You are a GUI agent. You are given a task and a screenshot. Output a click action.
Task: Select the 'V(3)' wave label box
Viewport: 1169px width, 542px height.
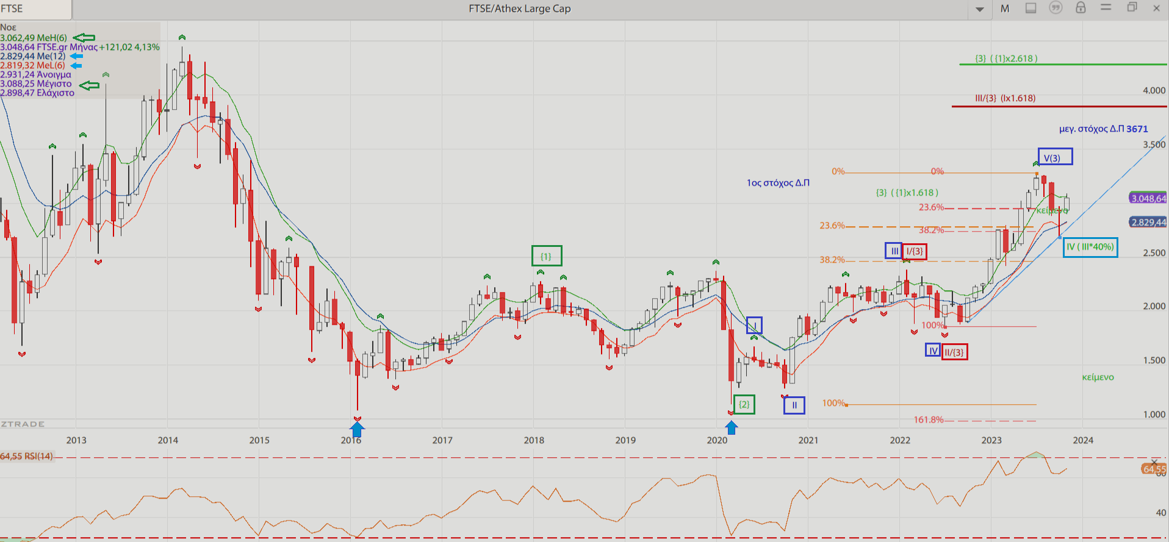pos(1056,157)
